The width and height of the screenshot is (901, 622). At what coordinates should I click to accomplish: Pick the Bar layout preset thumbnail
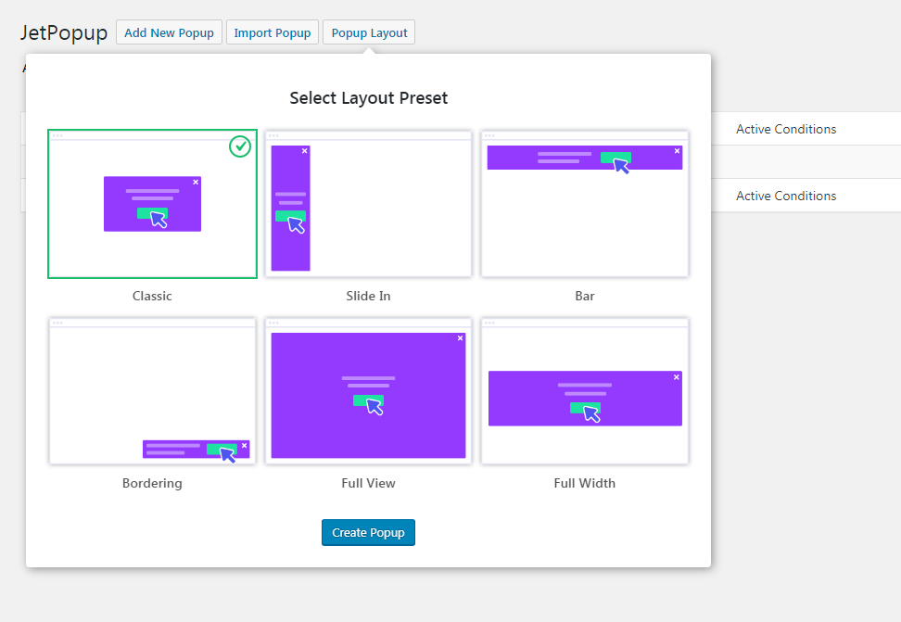click(584, 204)
